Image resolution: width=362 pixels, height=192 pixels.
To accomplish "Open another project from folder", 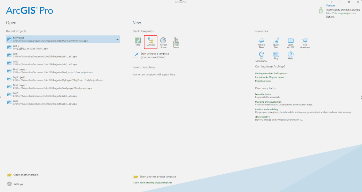I will 26,175.
